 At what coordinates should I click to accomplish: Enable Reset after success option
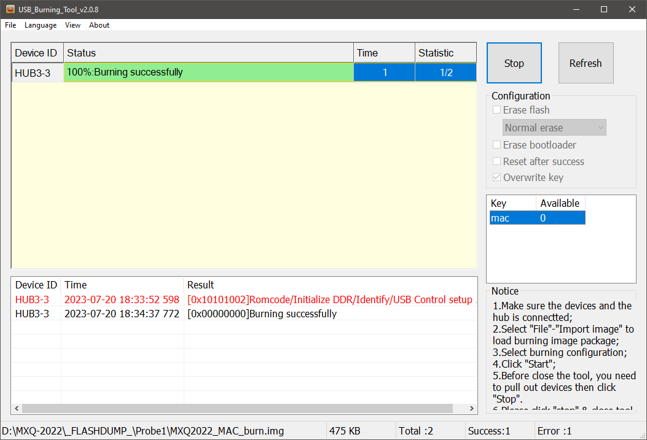[497, 161]
